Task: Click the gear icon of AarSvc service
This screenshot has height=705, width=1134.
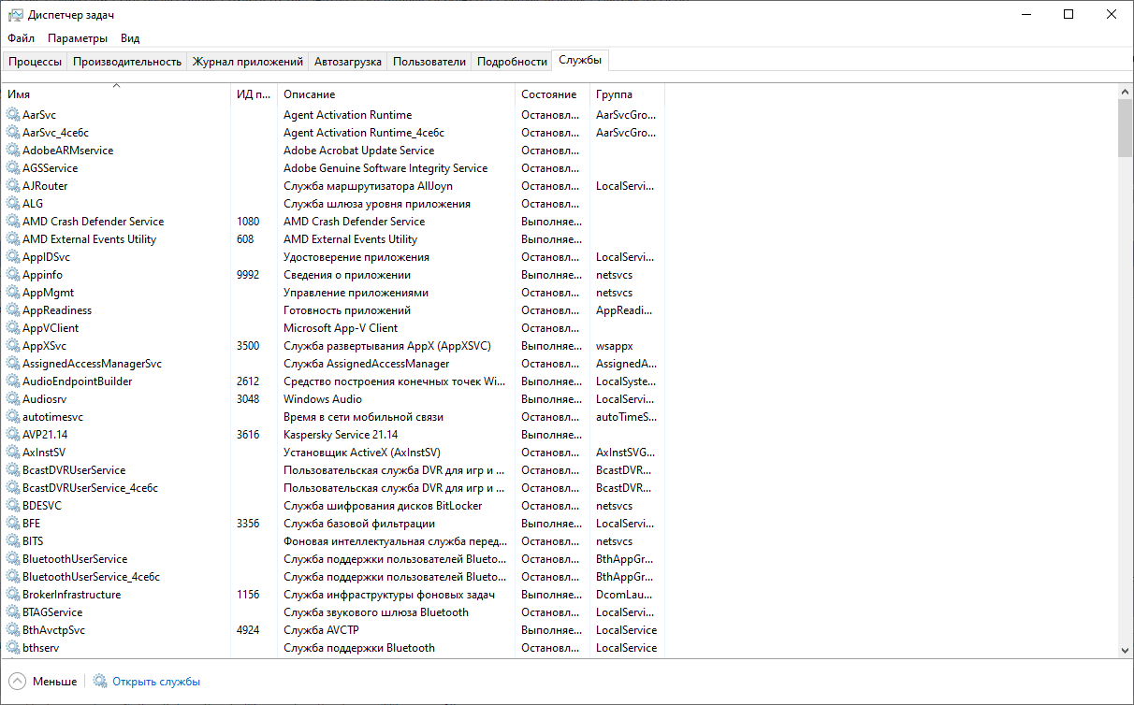Action: pos(13,115)
